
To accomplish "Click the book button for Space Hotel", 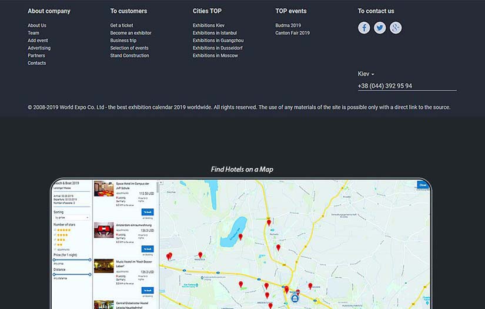I will 148,212.
